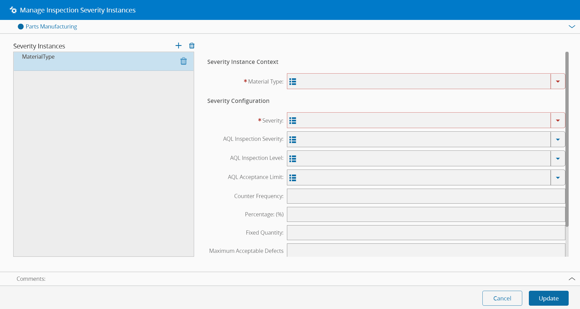Click the list icon in Severity field
This screenshot has width=580, height=309.
click(x=293, y=121)
